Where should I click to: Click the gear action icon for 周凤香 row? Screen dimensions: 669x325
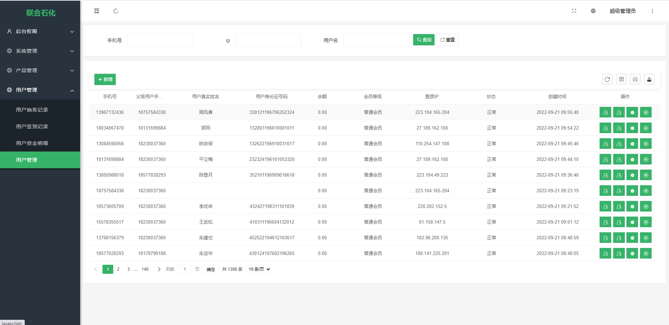[632, 113]
